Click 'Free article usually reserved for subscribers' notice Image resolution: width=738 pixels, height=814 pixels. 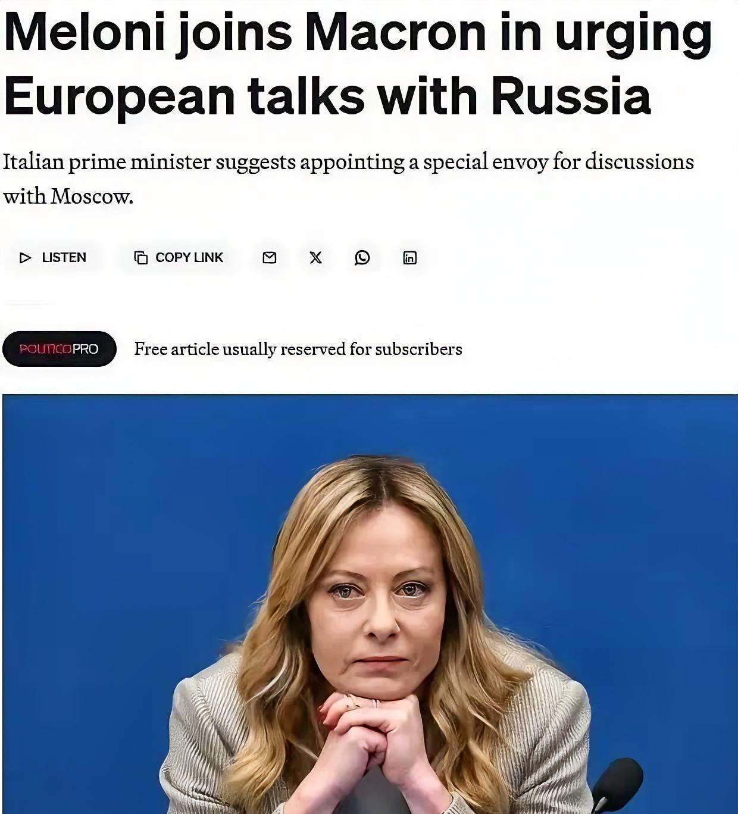[x=298, y=349]
